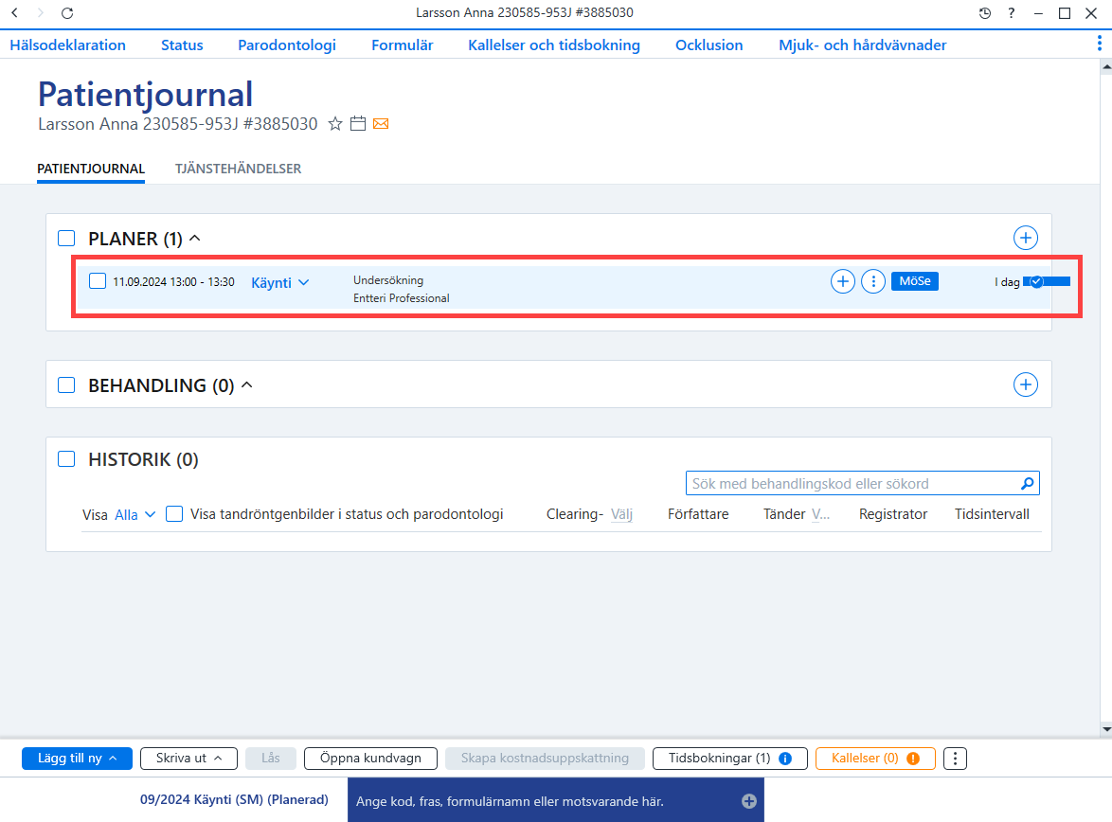The image size is (1112, 822).
Task: Expand the Visa Alla filter dropdown
Action: (x=135, y=515)
